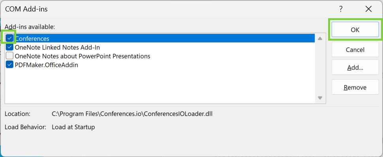
Task: Click the add-in Location path text
Action: 132,114
